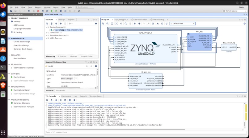Open Thunderbird mail from the dock
This screenshot has height=138, width=249.
3,15
